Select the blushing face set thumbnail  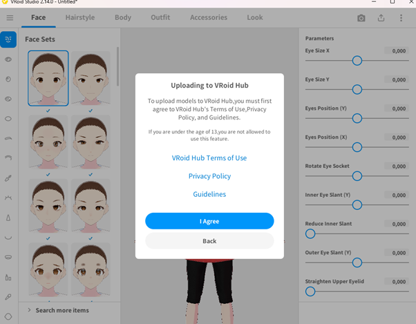[x=48, y=270]
